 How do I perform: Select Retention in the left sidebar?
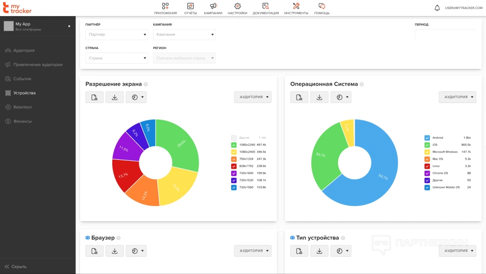[x=22, y=107]
